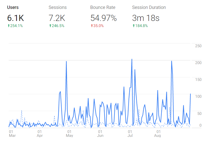Switch to the Sessions metric tab
This screenshot has width=208, height=144.
(x=58, y=7)
